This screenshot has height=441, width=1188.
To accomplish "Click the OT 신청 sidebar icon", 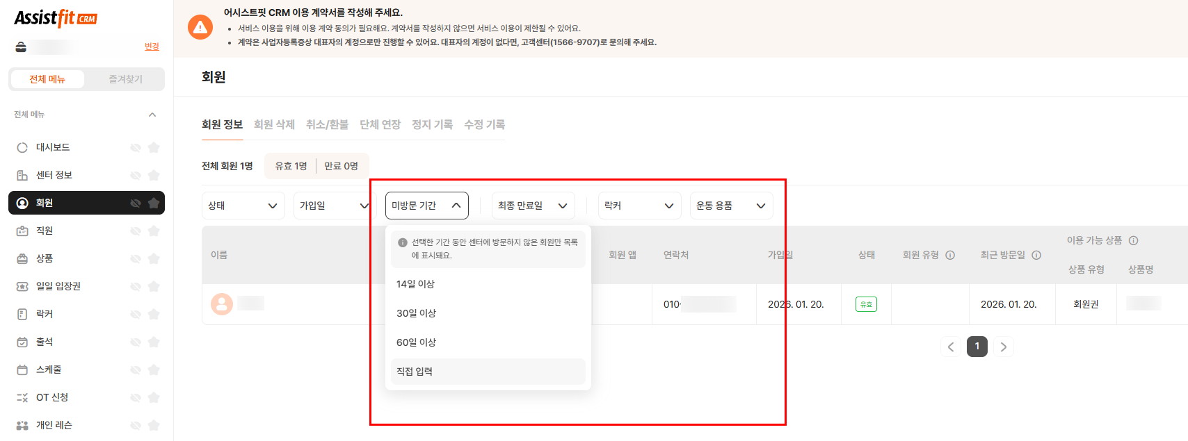I will tap(22, 397).
